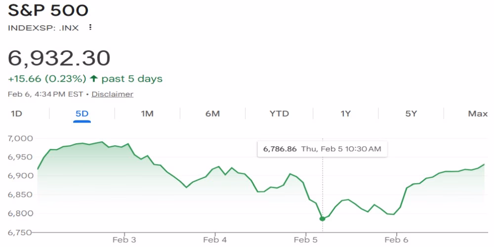Click the Feb 5 date axis label
The height and width of the screenshot is (247, 494).
tap(305, 240)
